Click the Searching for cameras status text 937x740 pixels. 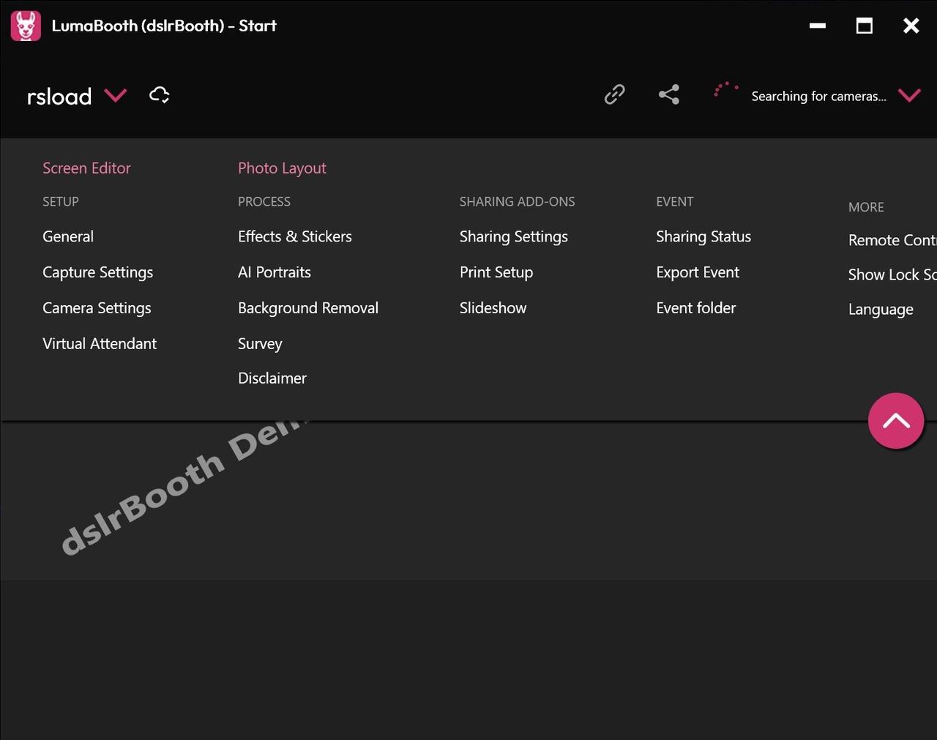pos(818,96)
